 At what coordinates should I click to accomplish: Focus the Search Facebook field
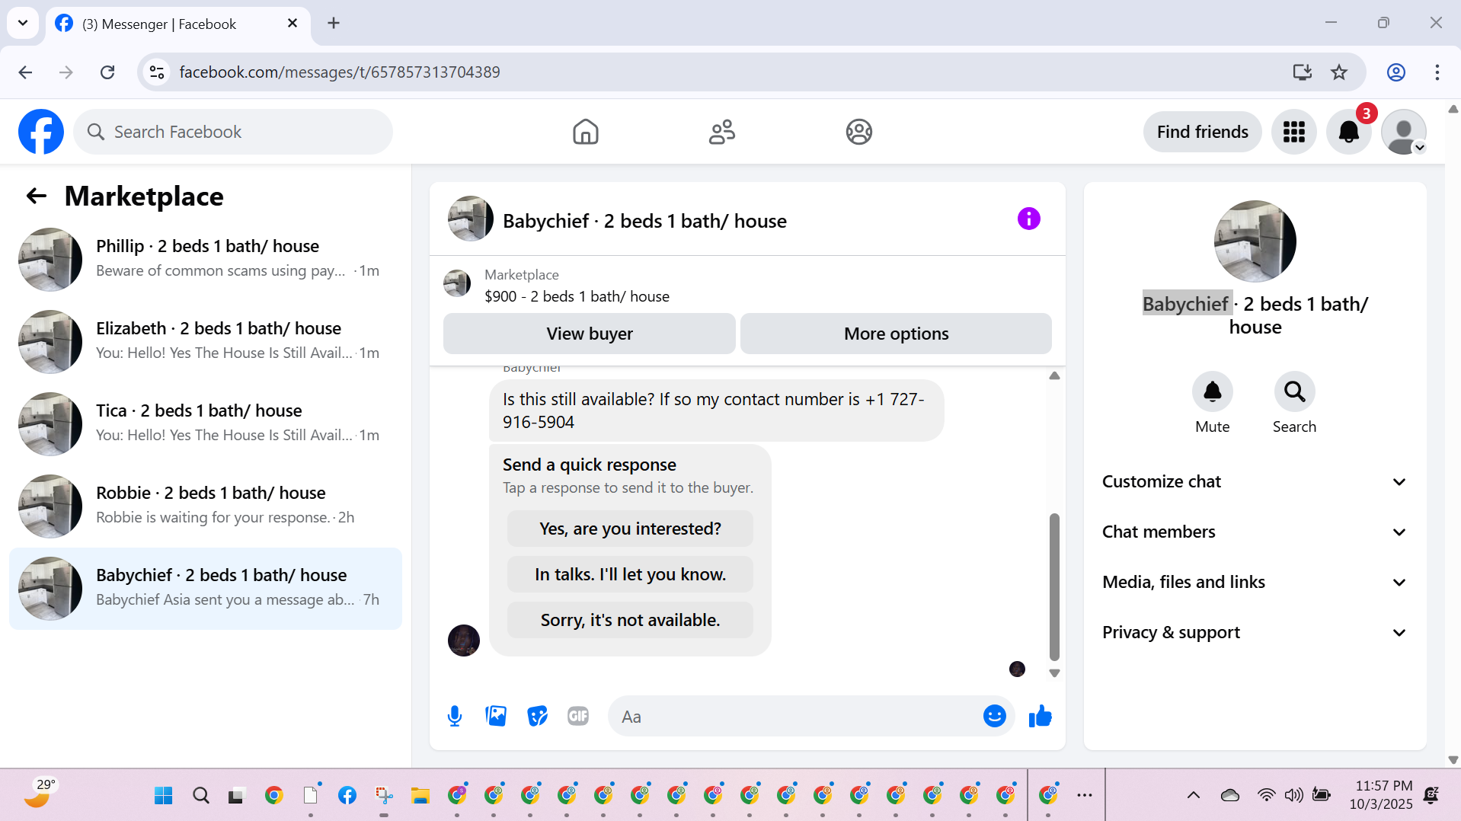[233, 132]
